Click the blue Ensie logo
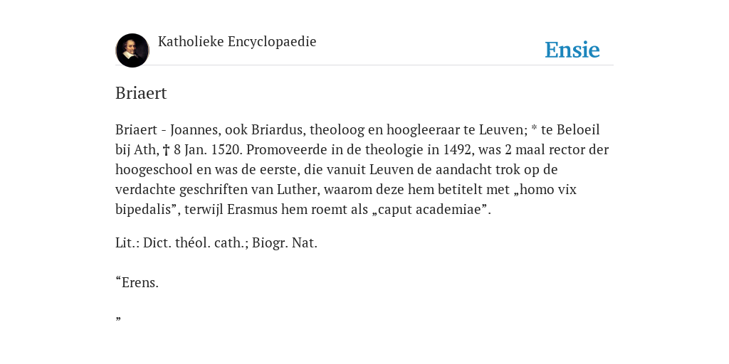 [572, 50]
